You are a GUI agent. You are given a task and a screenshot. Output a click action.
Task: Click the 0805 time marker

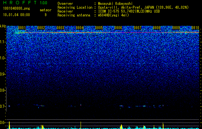pos(99,28)
